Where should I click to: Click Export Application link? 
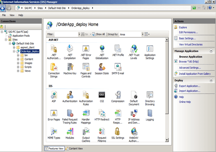tap(190, 86)
